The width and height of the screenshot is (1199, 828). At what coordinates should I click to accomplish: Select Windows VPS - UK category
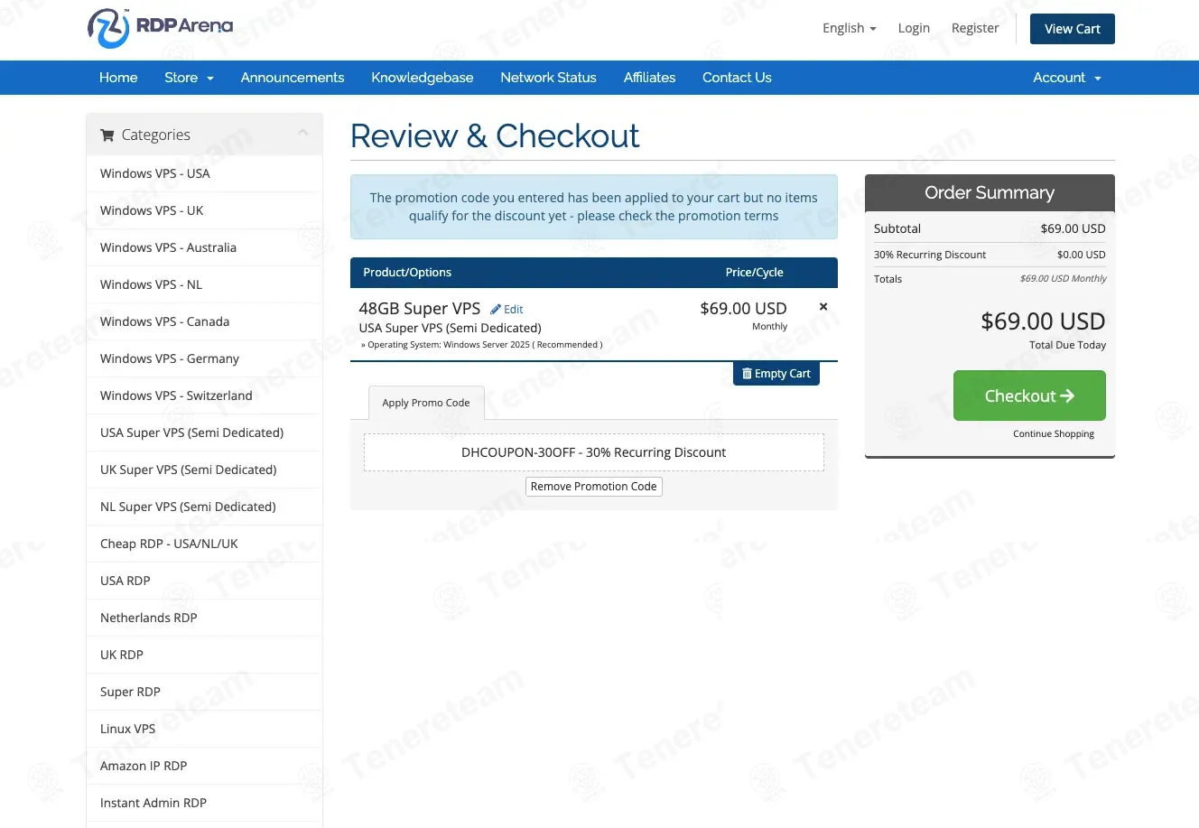click(x=204, y=210)
